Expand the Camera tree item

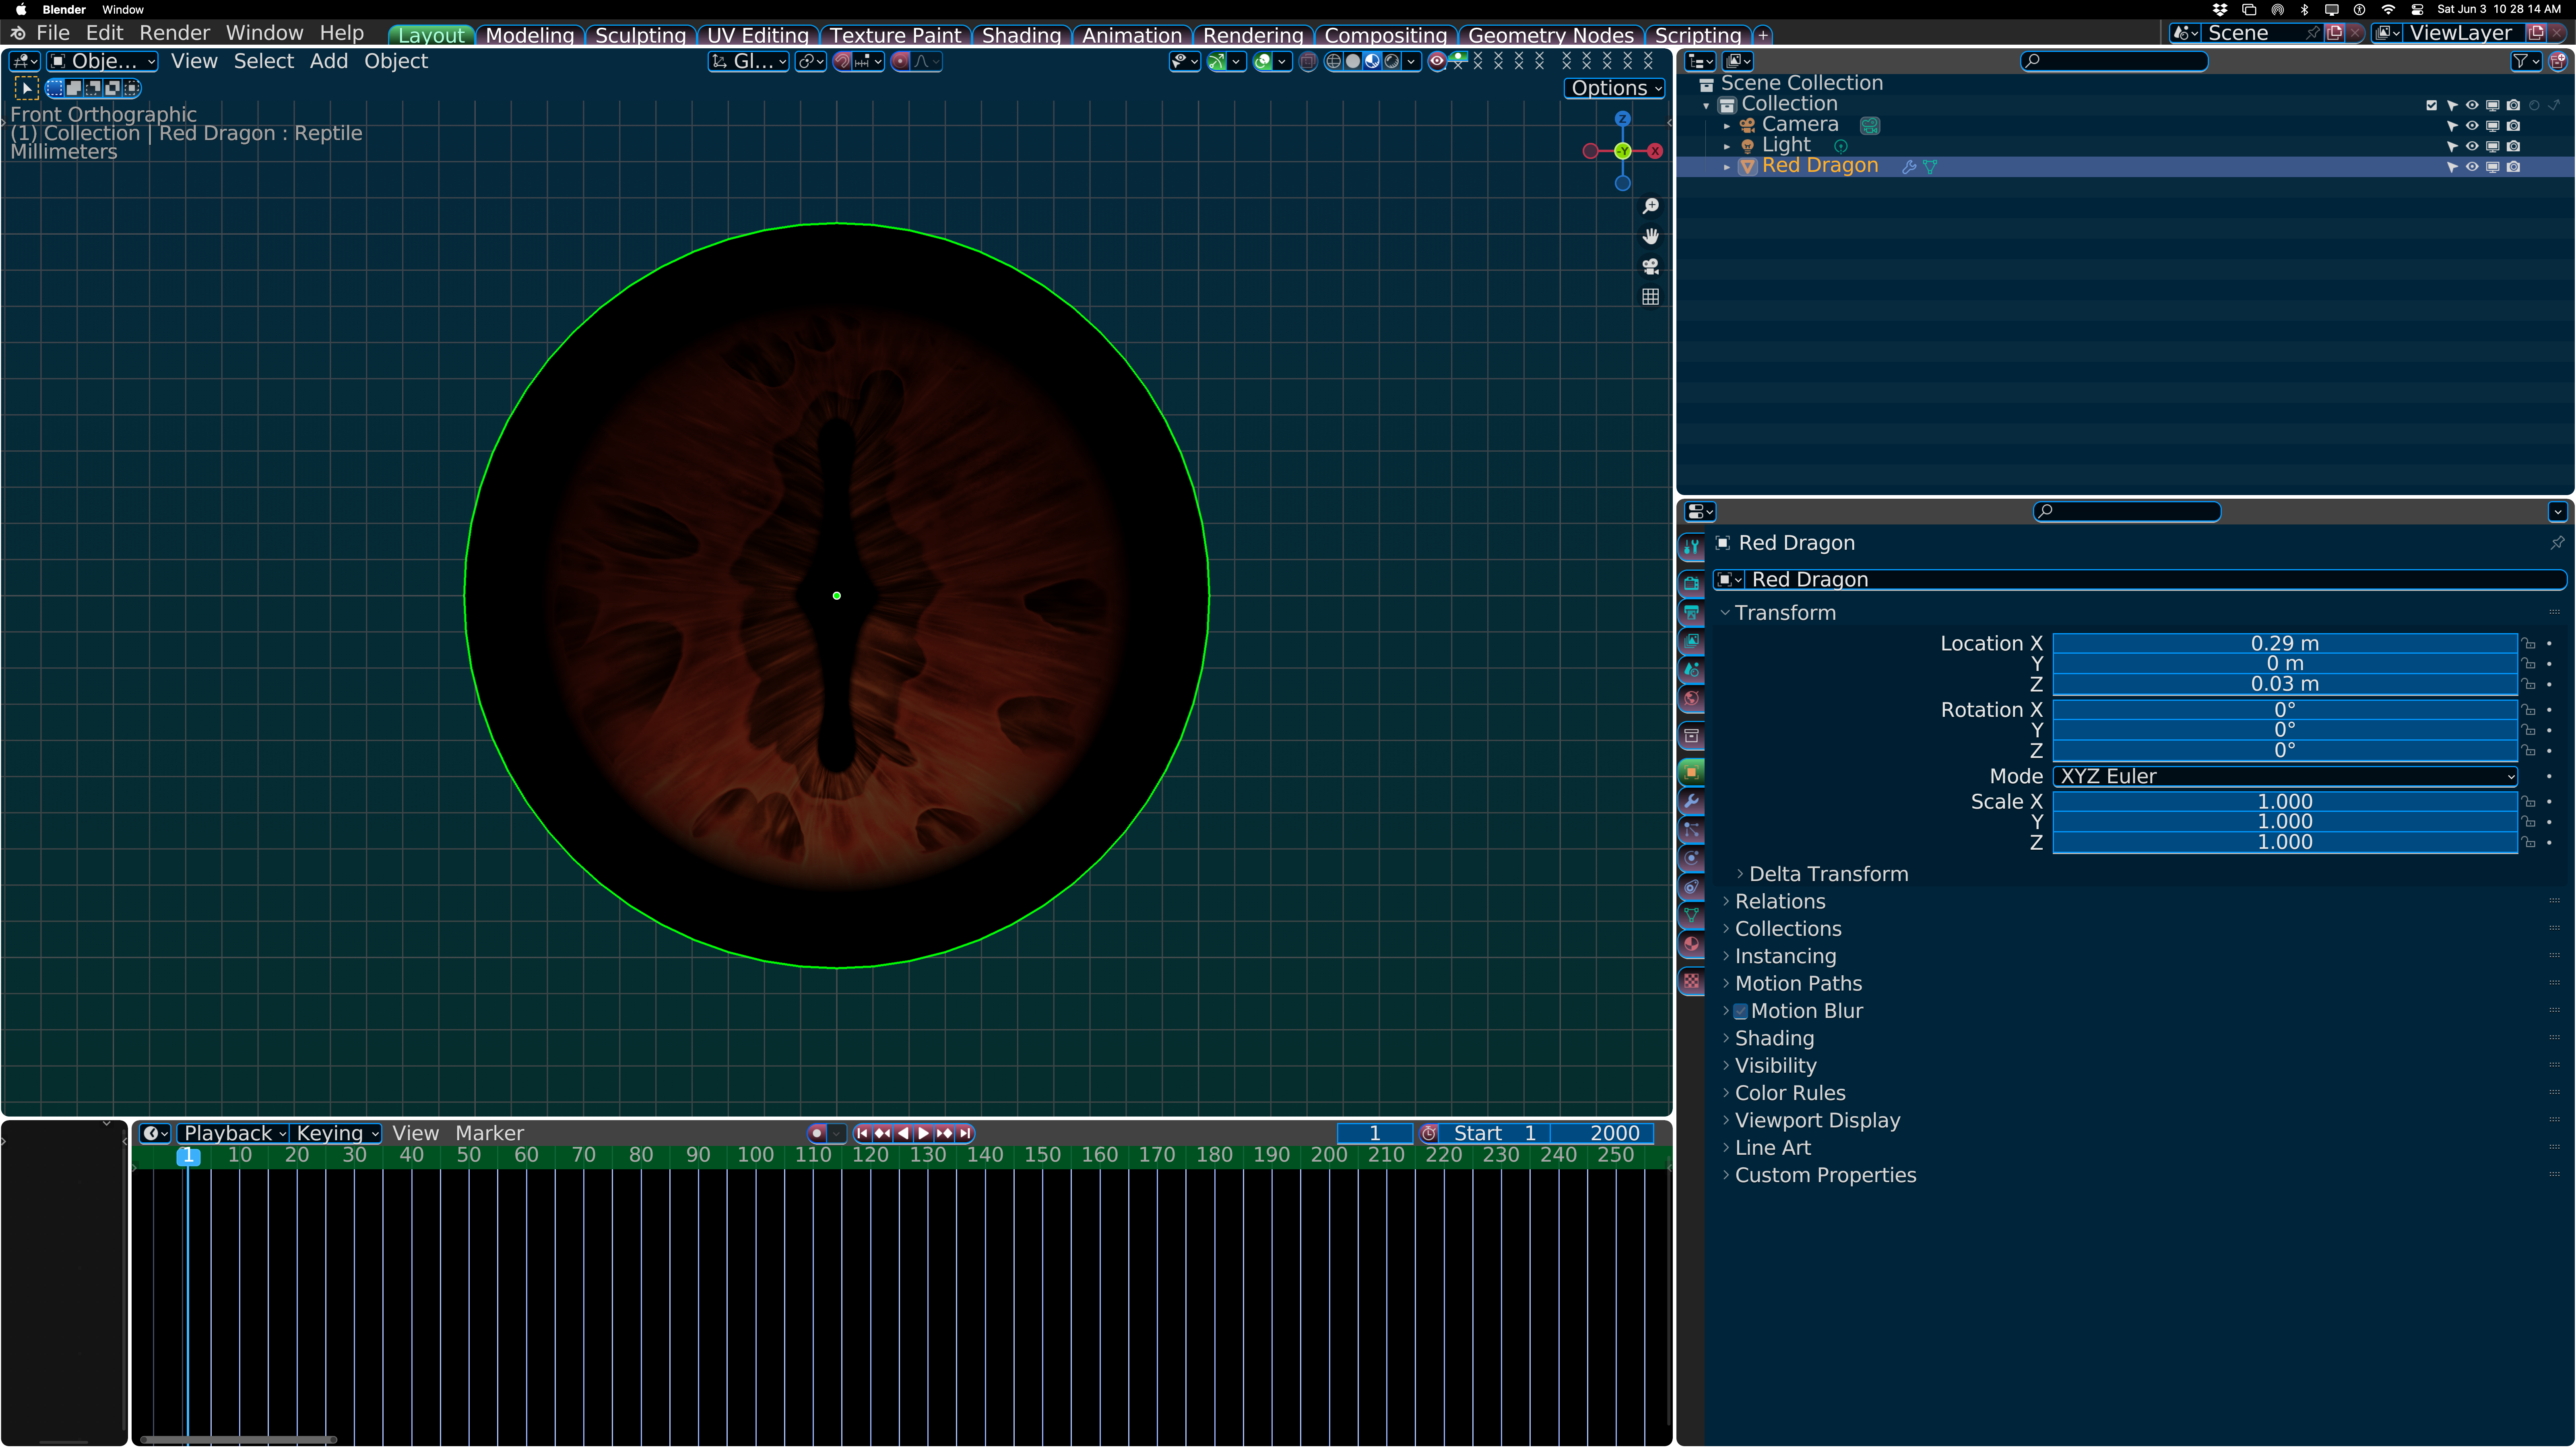[x=1727, y=126]
